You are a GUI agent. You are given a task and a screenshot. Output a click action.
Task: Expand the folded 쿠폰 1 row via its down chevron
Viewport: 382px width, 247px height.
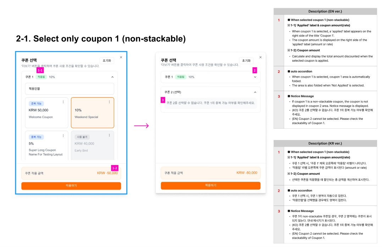(x=255, y=77)
